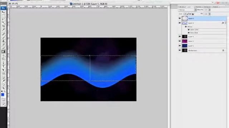
Task: Click Layer 1 dark blue thumbnail
Action: [185, 46]
